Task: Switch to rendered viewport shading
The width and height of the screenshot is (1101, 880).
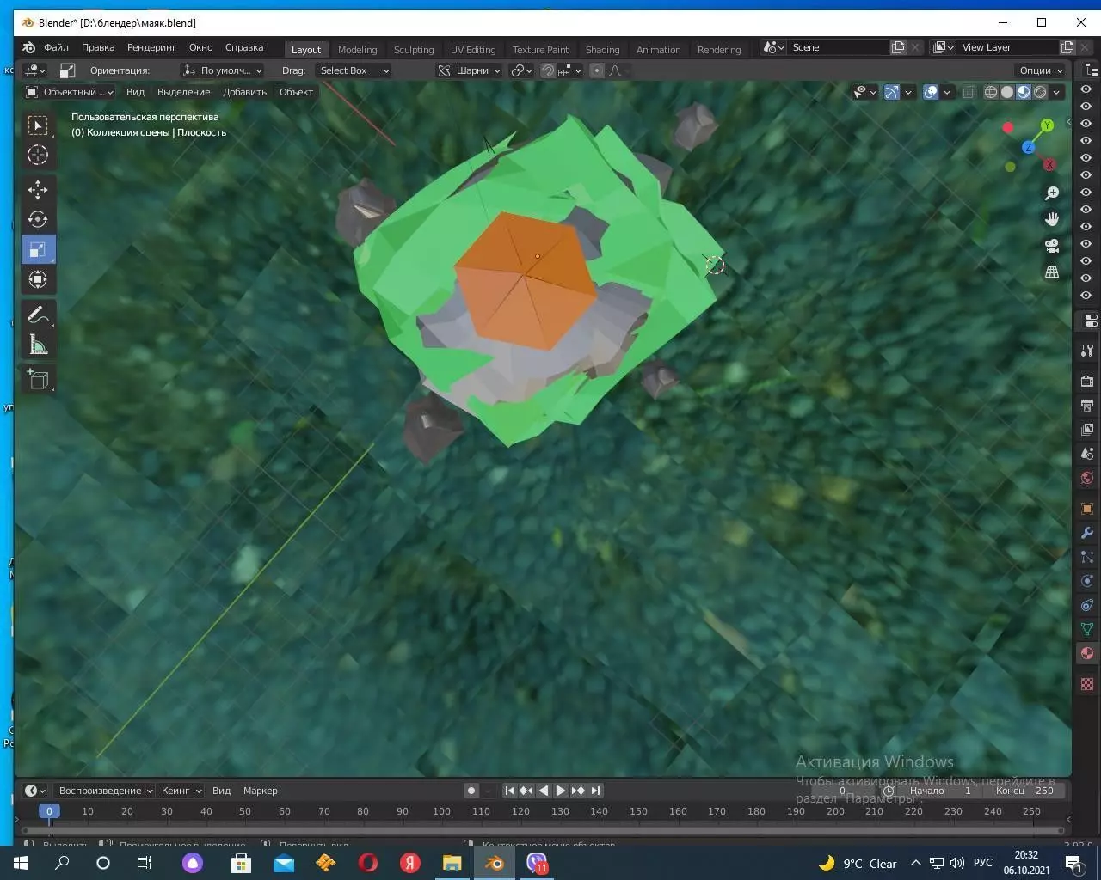Action: tap(1040, 92)
